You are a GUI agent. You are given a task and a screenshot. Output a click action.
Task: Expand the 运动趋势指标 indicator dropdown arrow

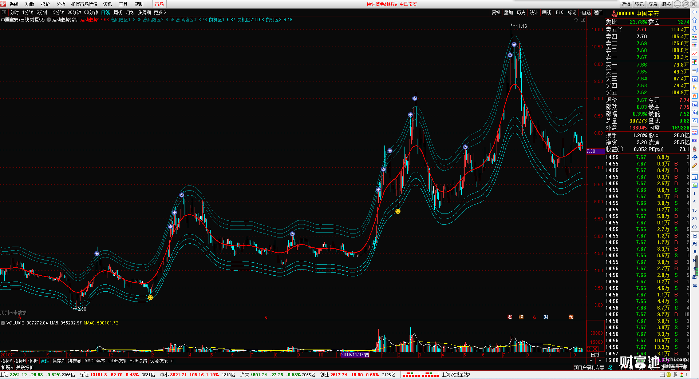(49, 20)
